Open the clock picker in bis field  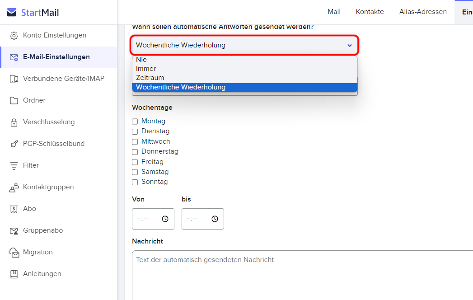(215, 219)
